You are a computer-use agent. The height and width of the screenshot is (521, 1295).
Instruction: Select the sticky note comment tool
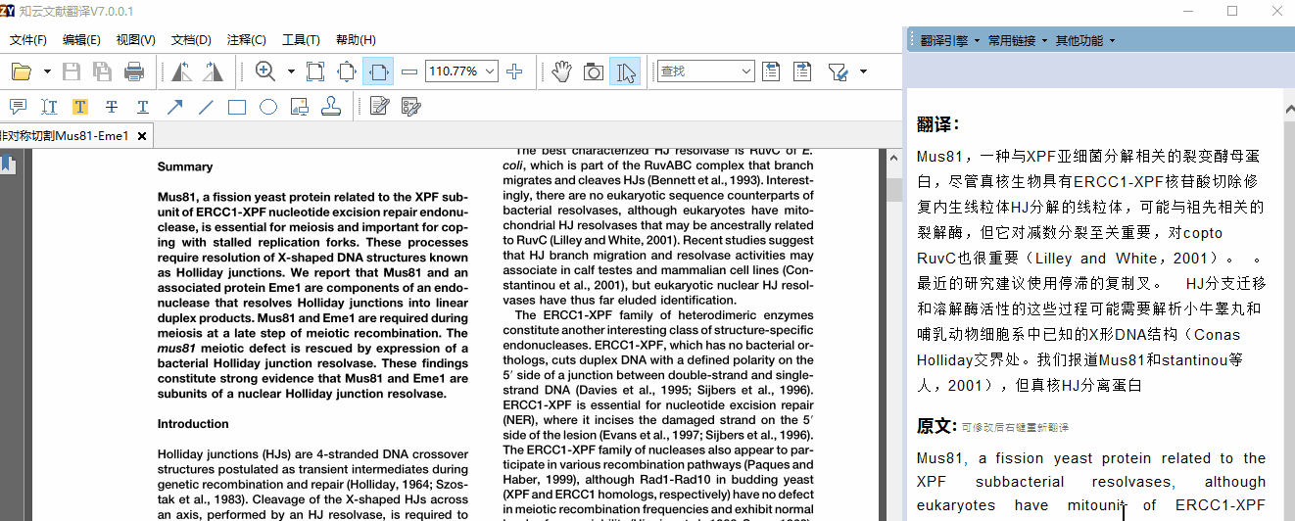[x=17, y=107]
